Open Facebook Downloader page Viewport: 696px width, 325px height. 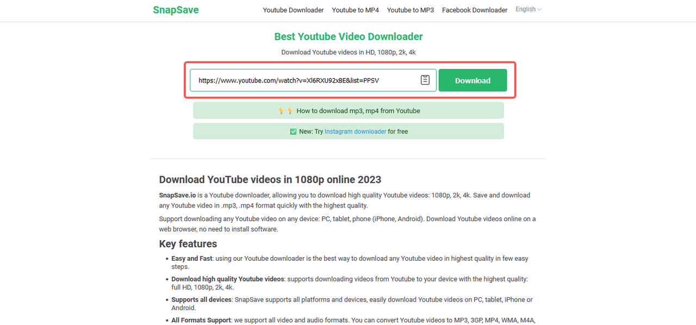475,10
